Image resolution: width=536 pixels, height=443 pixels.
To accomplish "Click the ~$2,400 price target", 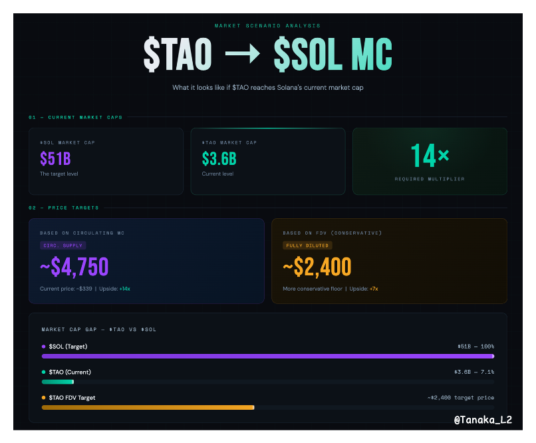I will [x=317, y=267].
